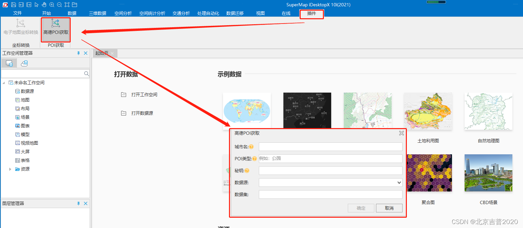Screen dimensions: 523x228
Task: Click the 电子地图坐标转换 tool
Action: click(21, 27)
